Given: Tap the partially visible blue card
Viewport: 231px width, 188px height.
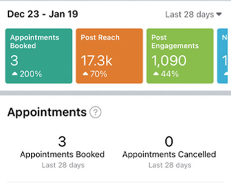Looking at the screenshot, I should click(223, 56).
